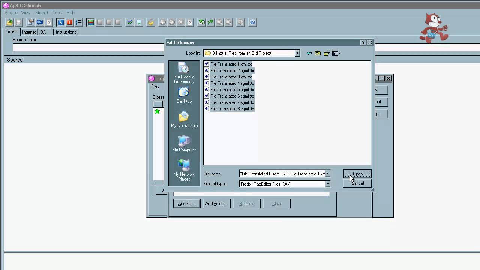Image resolution: width=480 pixels, height=270 pixels.
Task: Open the Help menu
Action: pos(71,13)
